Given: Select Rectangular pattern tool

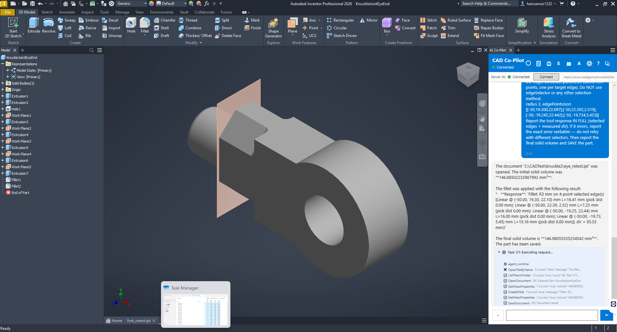Looking at the screenshot, I should (340, 20).
